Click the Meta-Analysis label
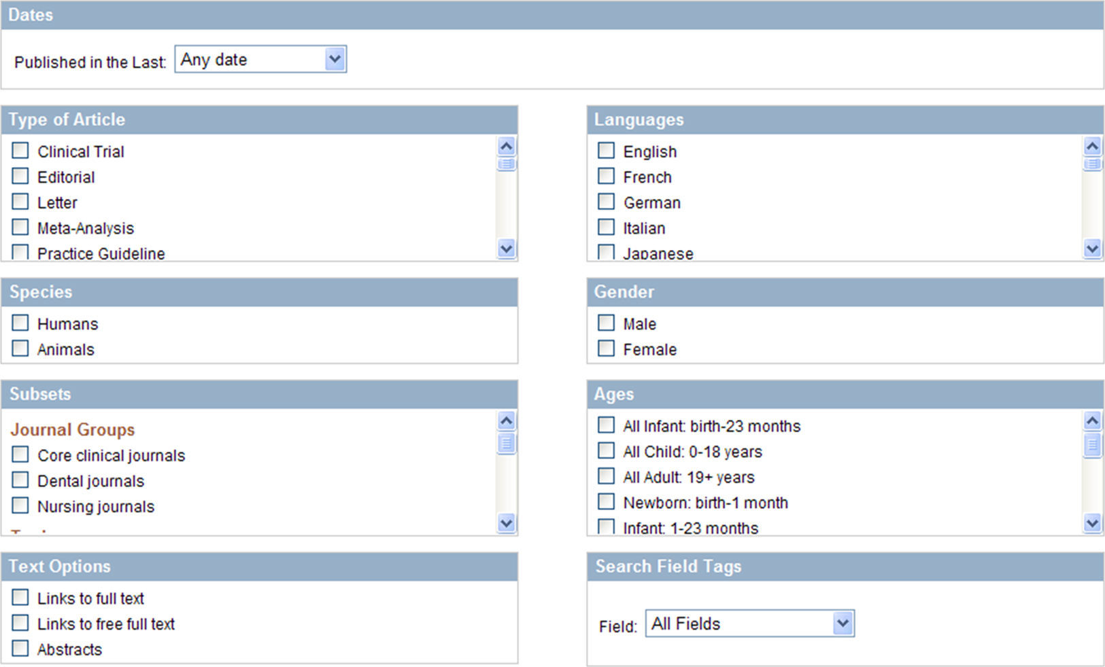Image resolution: width=1105 pixels, height=667 pixels. click(x=86, y=228)
